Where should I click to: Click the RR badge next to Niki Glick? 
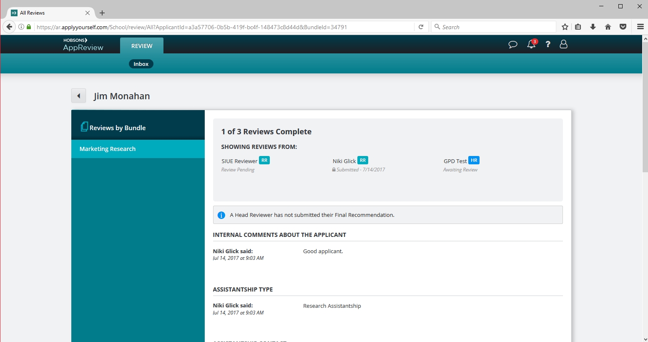pyautogui.click(x=363, y=161)
